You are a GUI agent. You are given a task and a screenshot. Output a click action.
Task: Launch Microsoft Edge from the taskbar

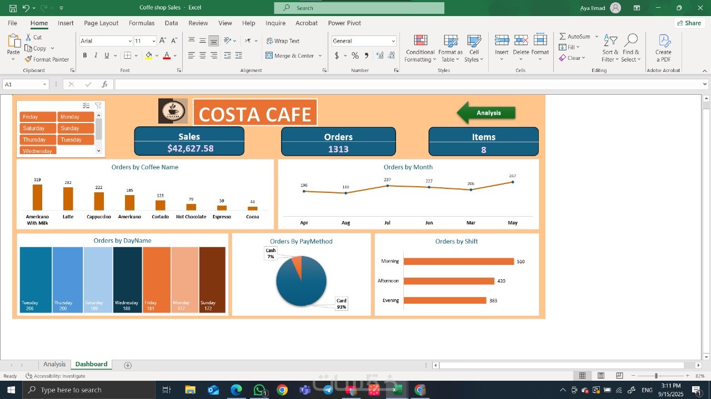coord(236,390)
